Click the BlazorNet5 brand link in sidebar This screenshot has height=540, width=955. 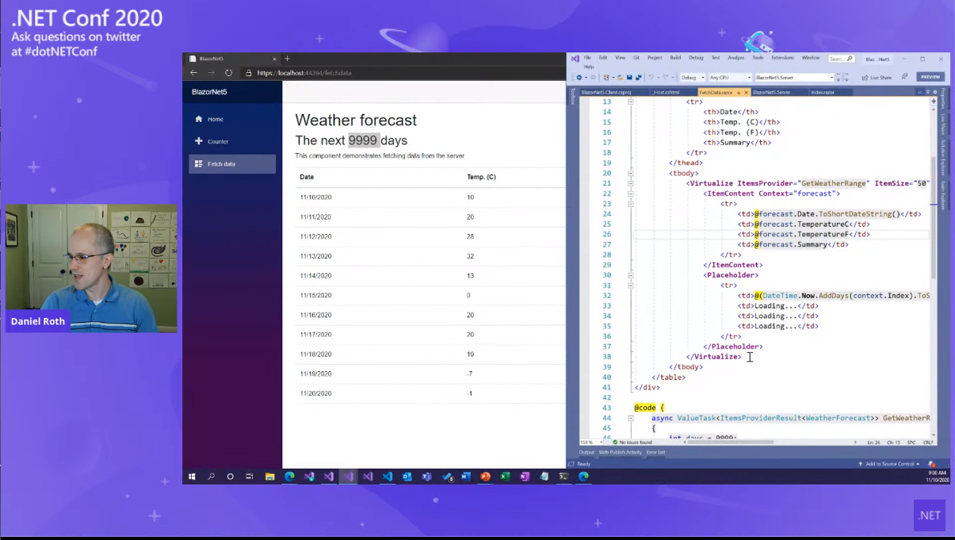point(209,92)
